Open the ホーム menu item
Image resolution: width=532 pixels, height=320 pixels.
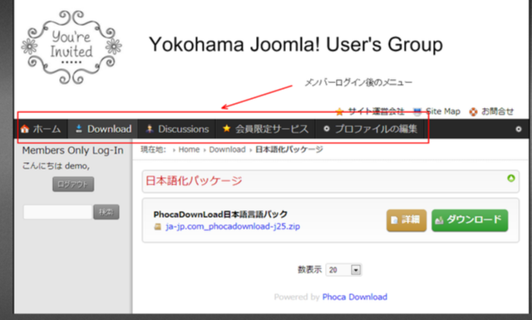pyautogui.click(x=41, y=129)
